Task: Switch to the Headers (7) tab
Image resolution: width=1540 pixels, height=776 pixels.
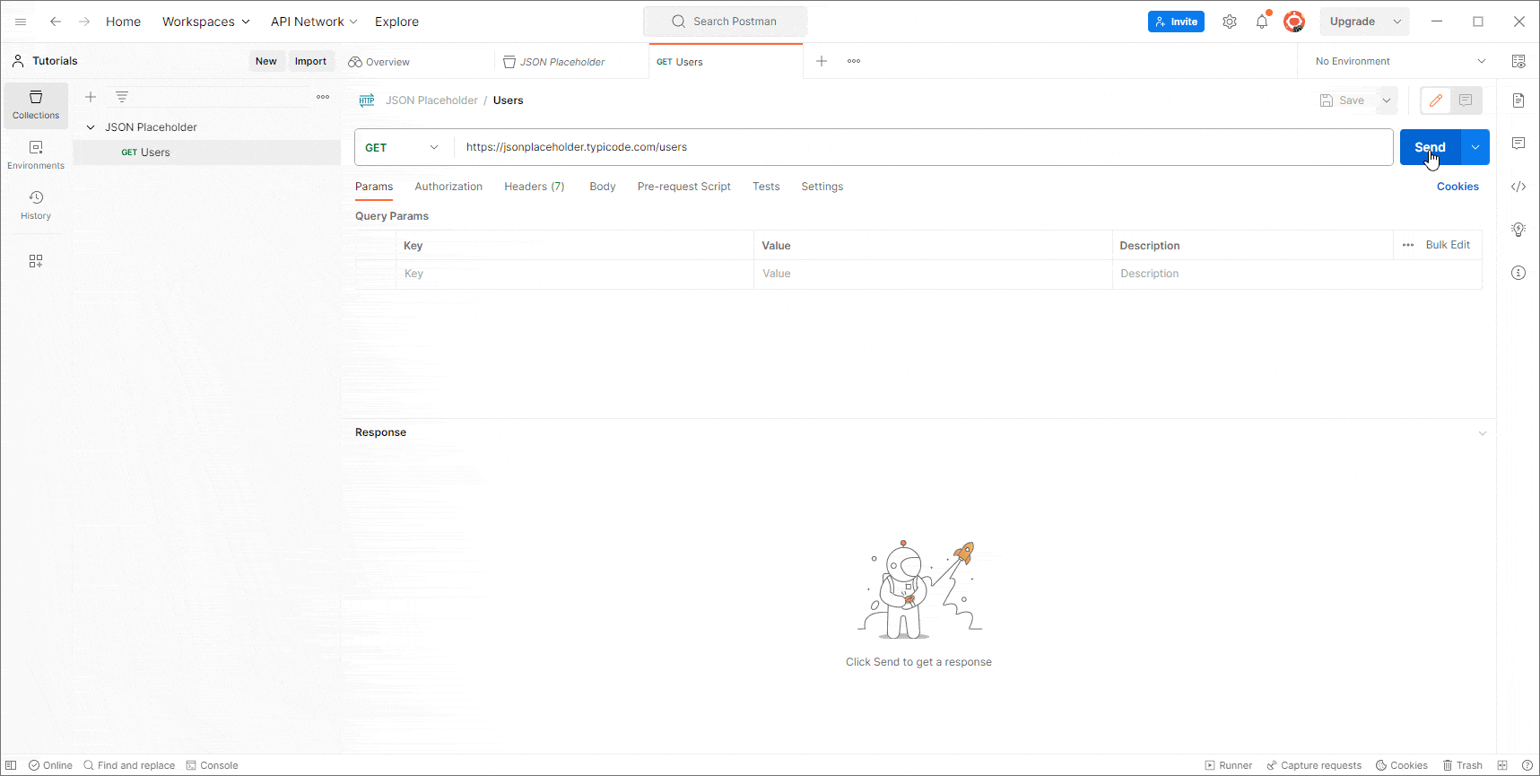Action: (535, 187)
